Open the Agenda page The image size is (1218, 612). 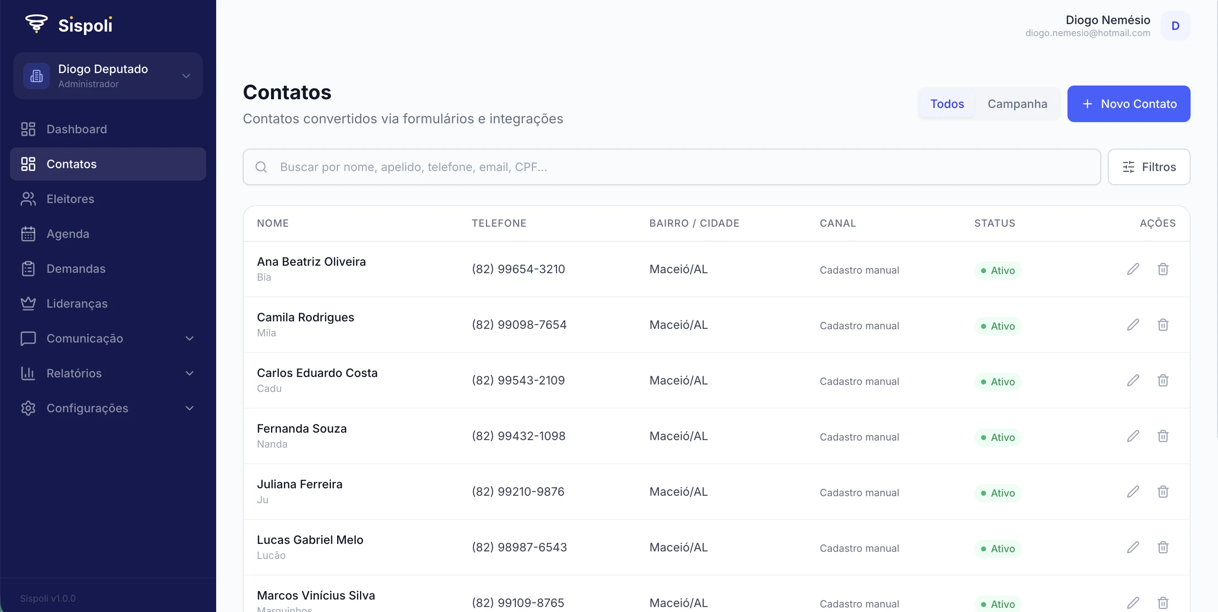click(x=108, y=234)
